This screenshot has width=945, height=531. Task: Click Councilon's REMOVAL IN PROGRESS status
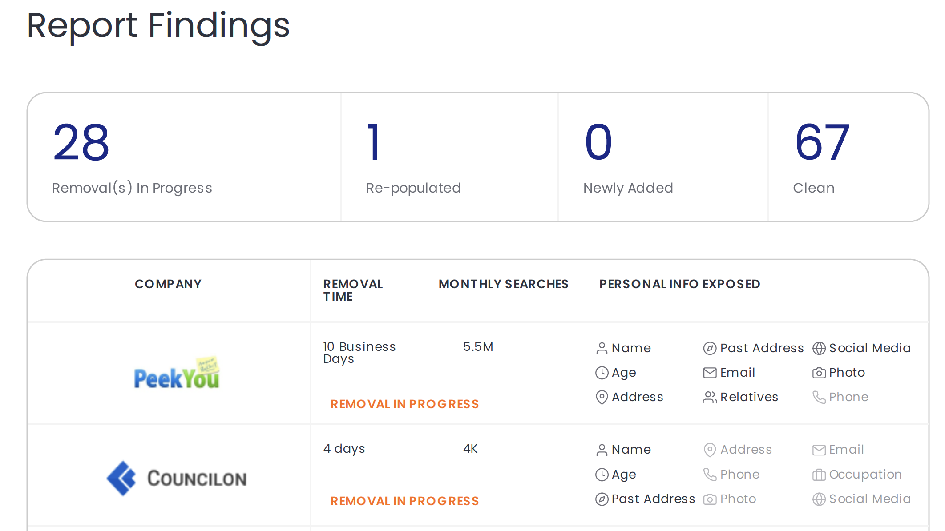click(x=404, y=501)
